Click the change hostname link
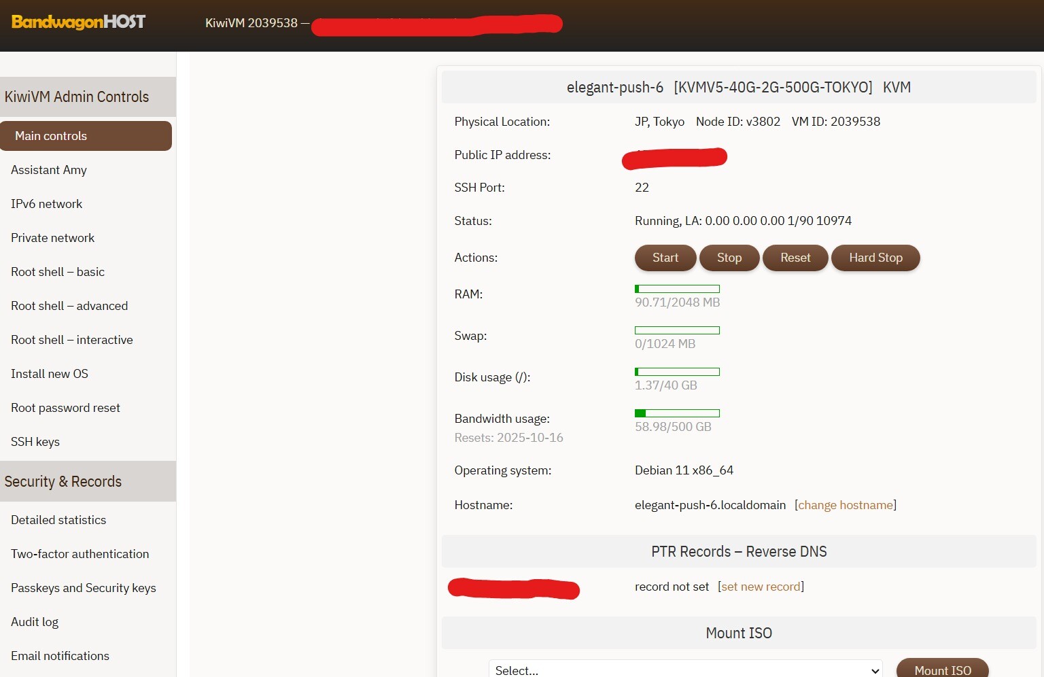The height and width of the screenshot is (677, 1044). 846,505
